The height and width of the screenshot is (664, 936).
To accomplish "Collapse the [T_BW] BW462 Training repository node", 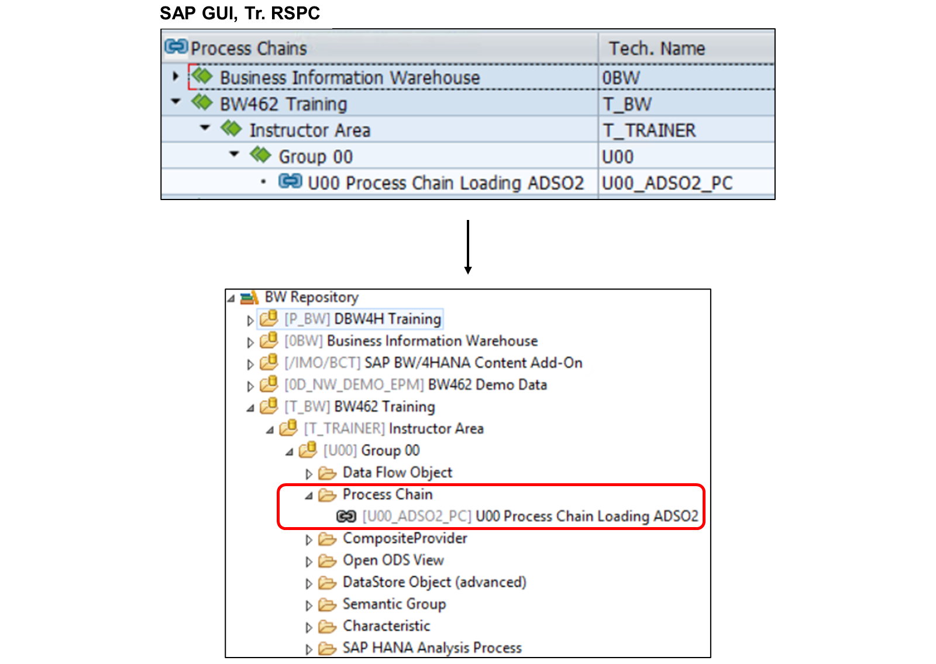I will point(250,408).
